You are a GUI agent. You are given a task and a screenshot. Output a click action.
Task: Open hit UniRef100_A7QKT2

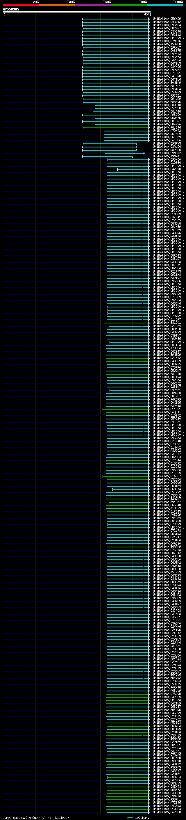click(167, 131)
